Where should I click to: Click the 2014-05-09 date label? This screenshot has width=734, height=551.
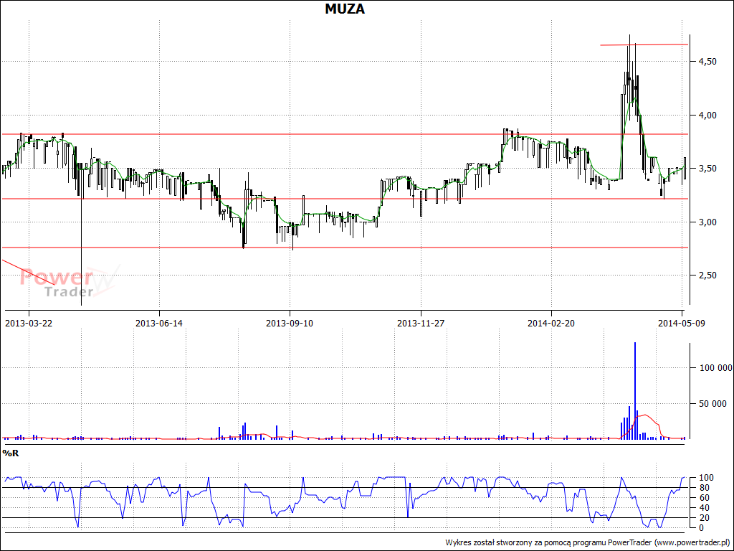681,324
